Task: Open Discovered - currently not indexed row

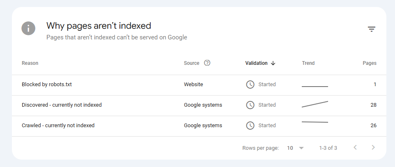Action: tap(62, 105)
